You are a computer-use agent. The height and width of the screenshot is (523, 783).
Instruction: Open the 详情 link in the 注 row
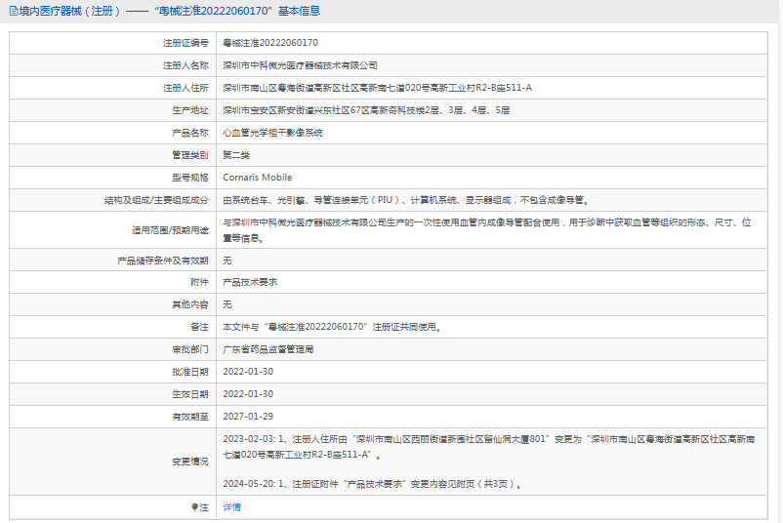pyautogui.click(x=231, y=507)
